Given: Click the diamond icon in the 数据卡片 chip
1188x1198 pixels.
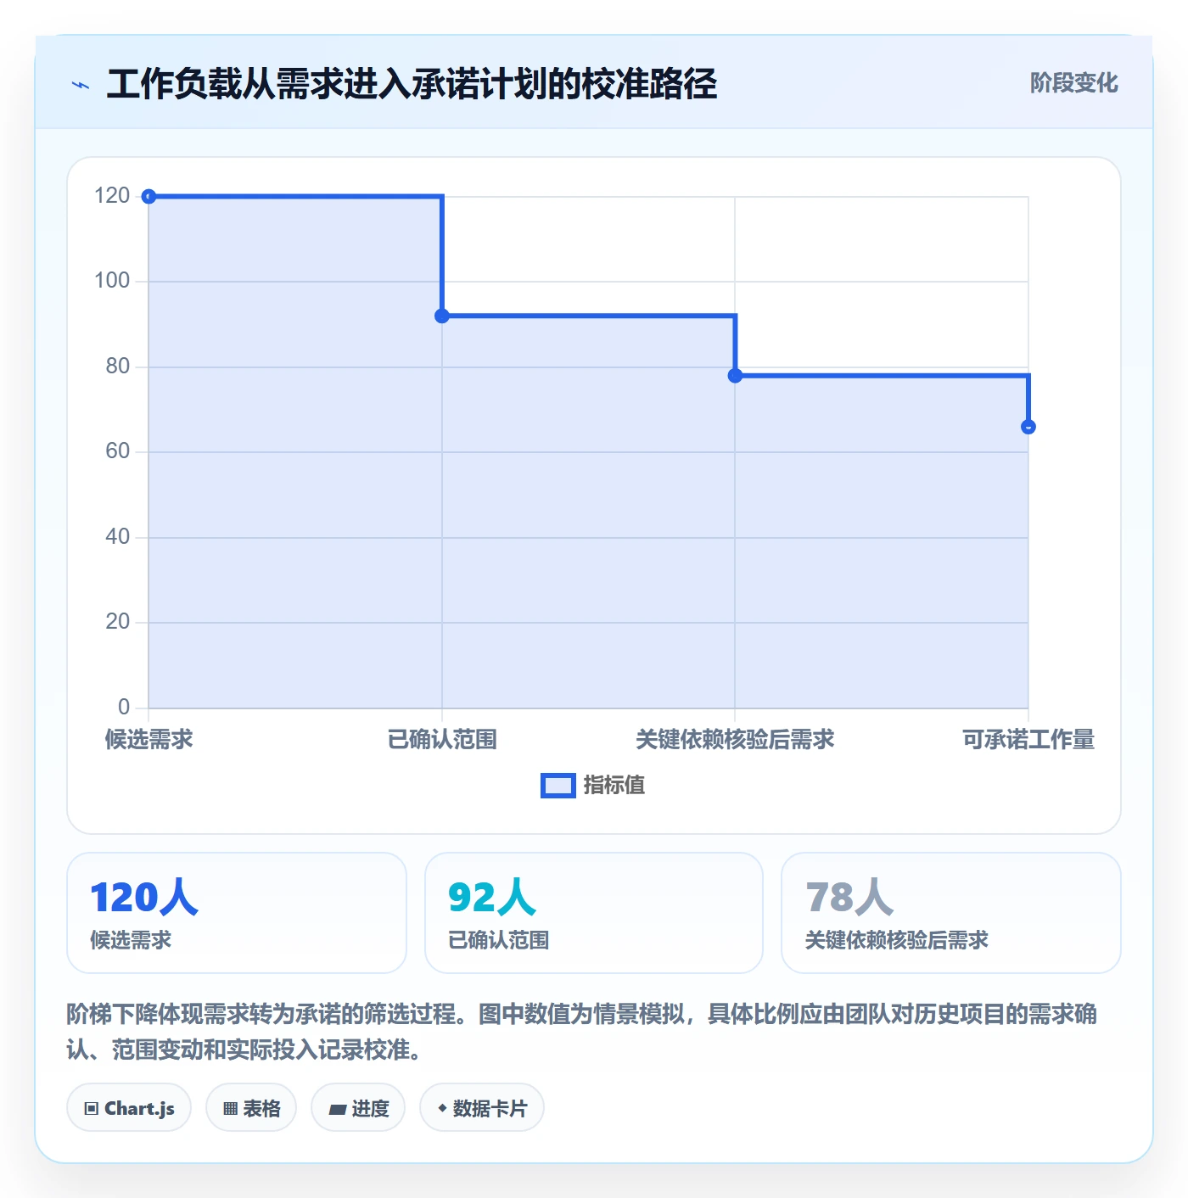Looking at the screenshot, I should pyautogui.click(x=442, y=1108).
